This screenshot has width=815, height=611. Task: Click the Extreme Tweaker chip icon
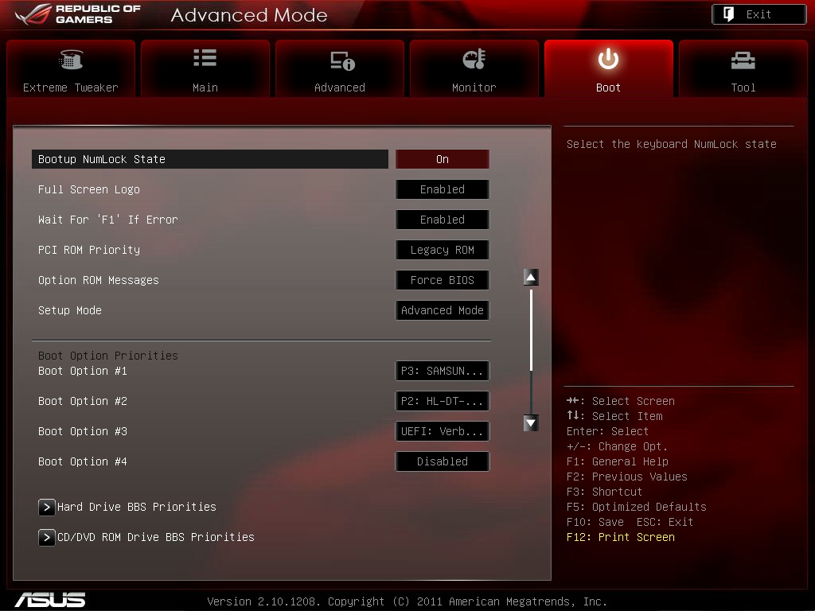(71, 59)
